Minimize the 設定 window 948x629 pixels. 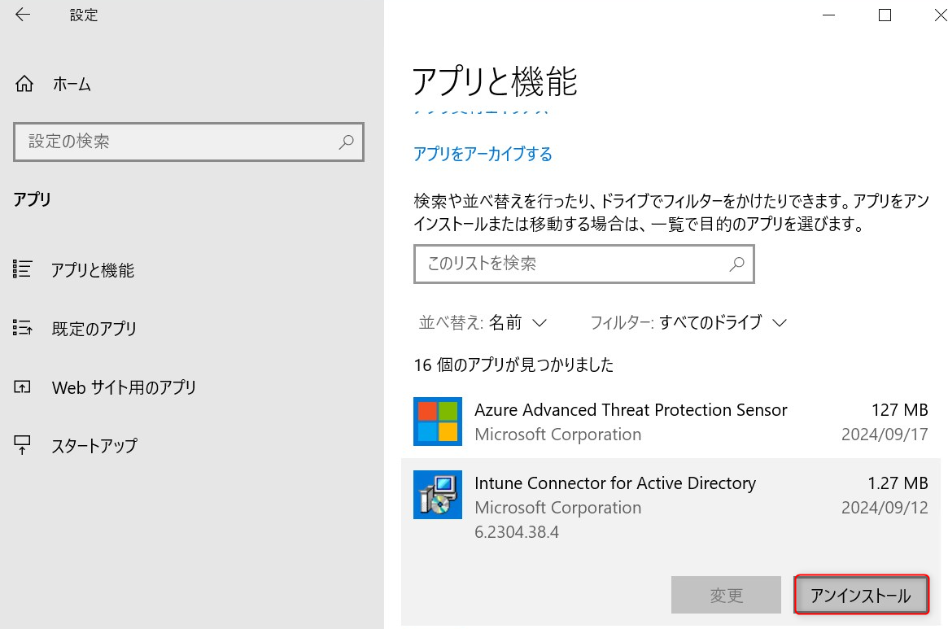(x=829, y=15)
